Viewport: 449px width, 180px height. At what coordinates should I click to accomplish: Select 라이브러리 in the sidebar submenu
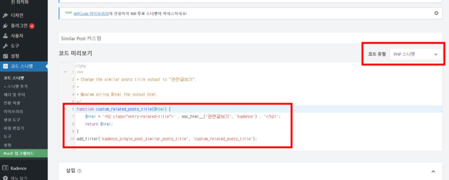[13, 111]
